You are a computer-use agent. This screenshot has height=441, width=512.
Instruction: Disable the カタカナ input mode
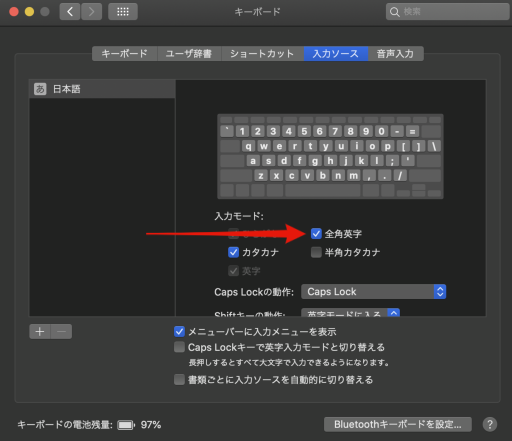[x=233, y=252]
